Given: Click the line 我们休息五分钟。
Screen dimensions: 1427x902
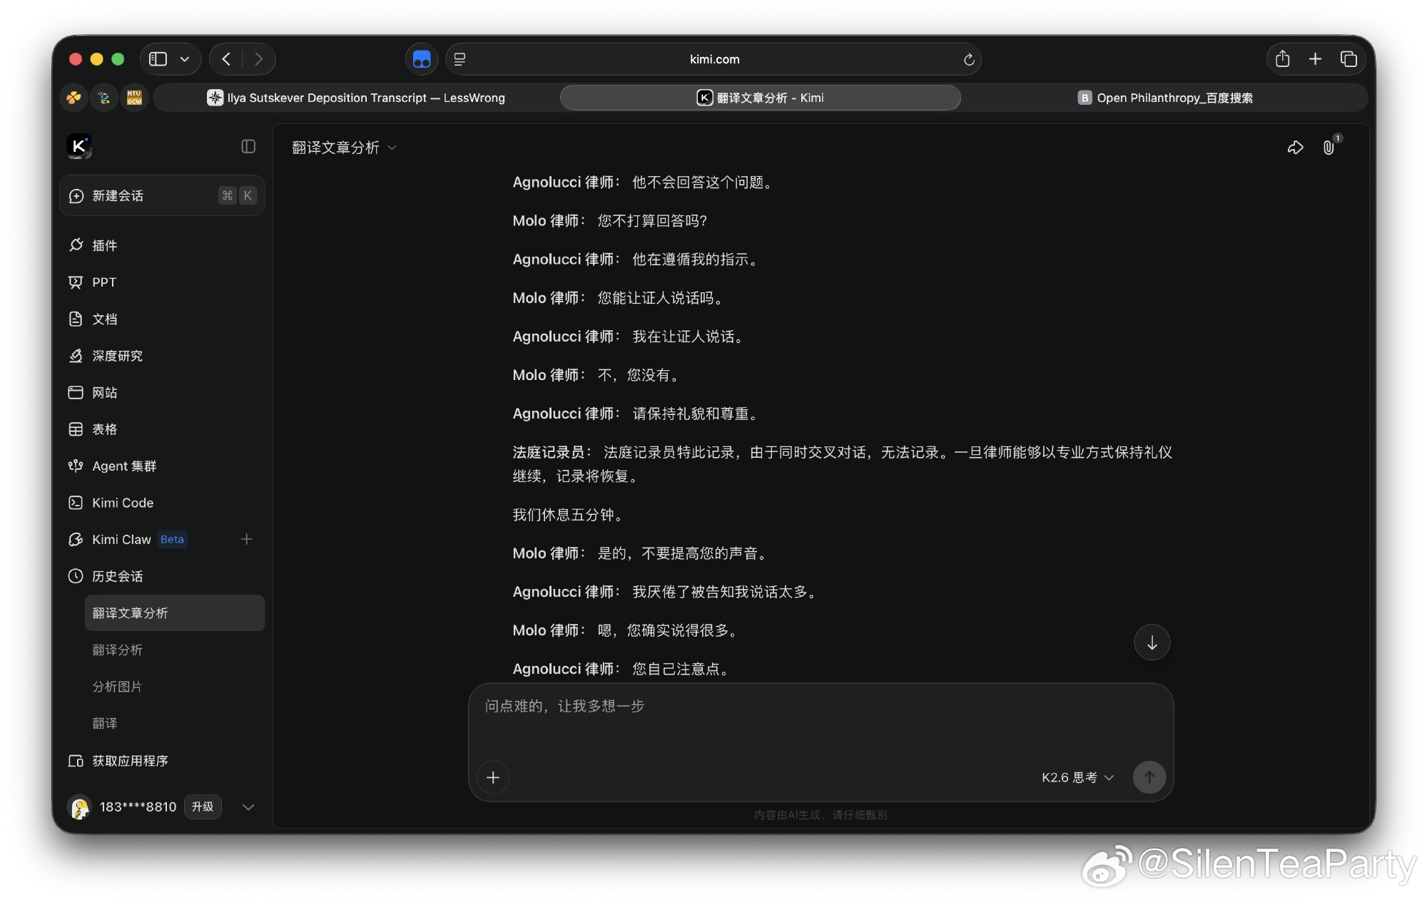Looking at the screenshot, I should pos(569,515).
